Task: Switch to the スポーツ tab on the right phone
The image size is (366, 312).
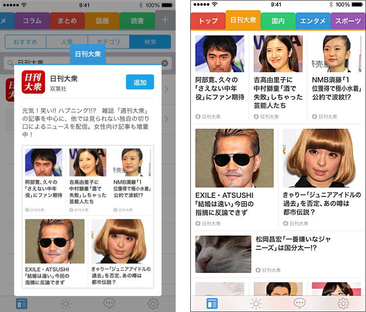Action: click(x=348, y=21)
